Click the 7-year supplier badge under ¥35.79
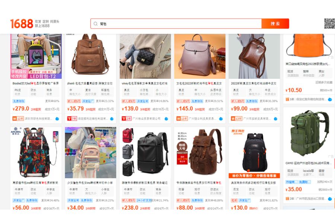Screen dimensions: 335x223 click(72, 119)
